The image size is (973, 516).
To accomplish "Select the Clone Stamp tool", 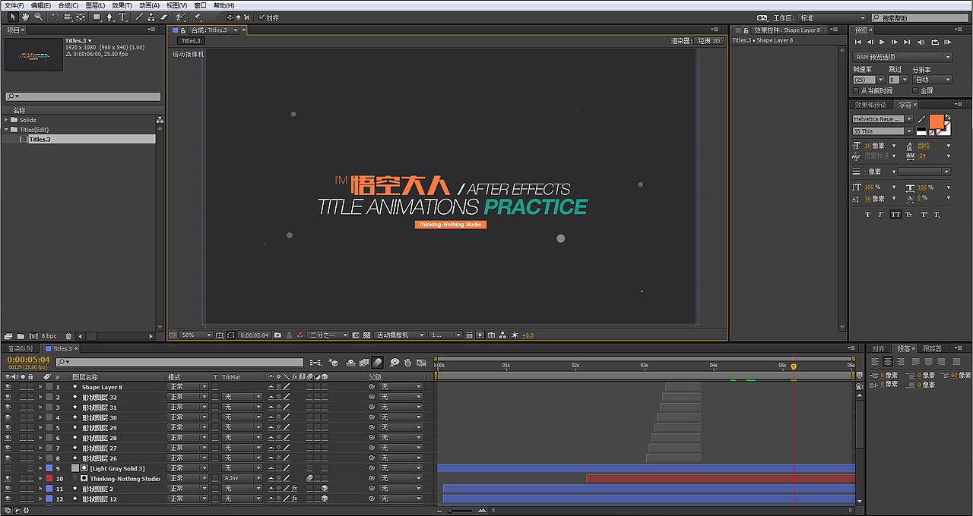I will (x=151, y=17).
